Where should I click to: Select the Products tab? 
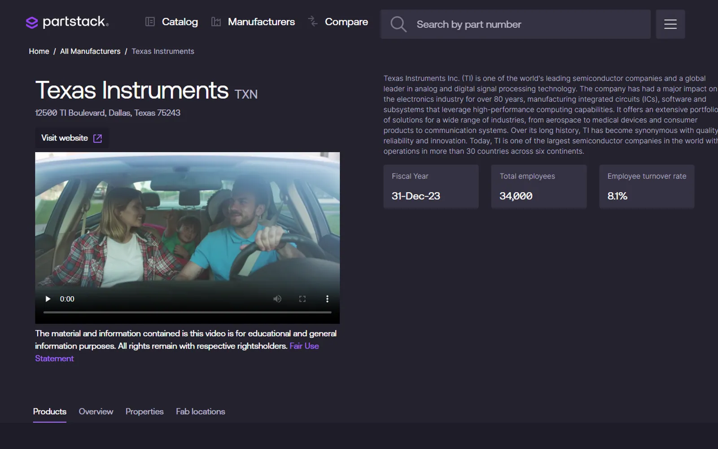pos(49,412)
